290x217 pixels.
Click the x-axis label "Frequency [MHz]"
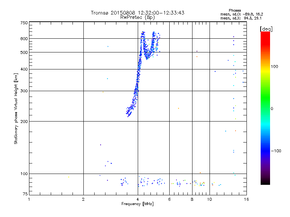point(137,204)
